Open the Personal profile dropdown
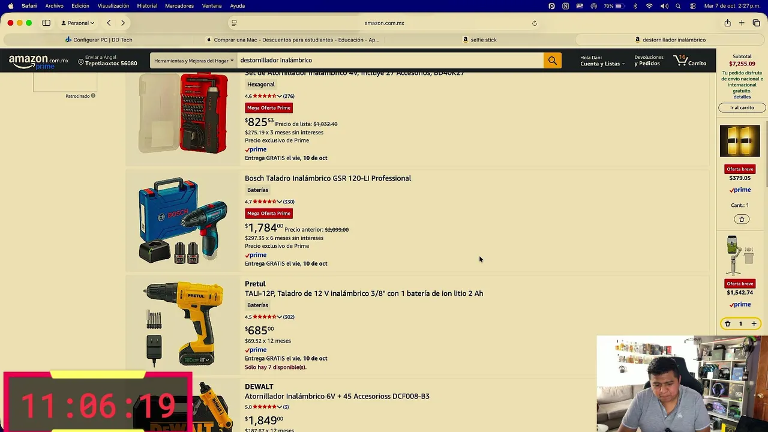Screen dimensions: 768x432 [x=78, y=23]
